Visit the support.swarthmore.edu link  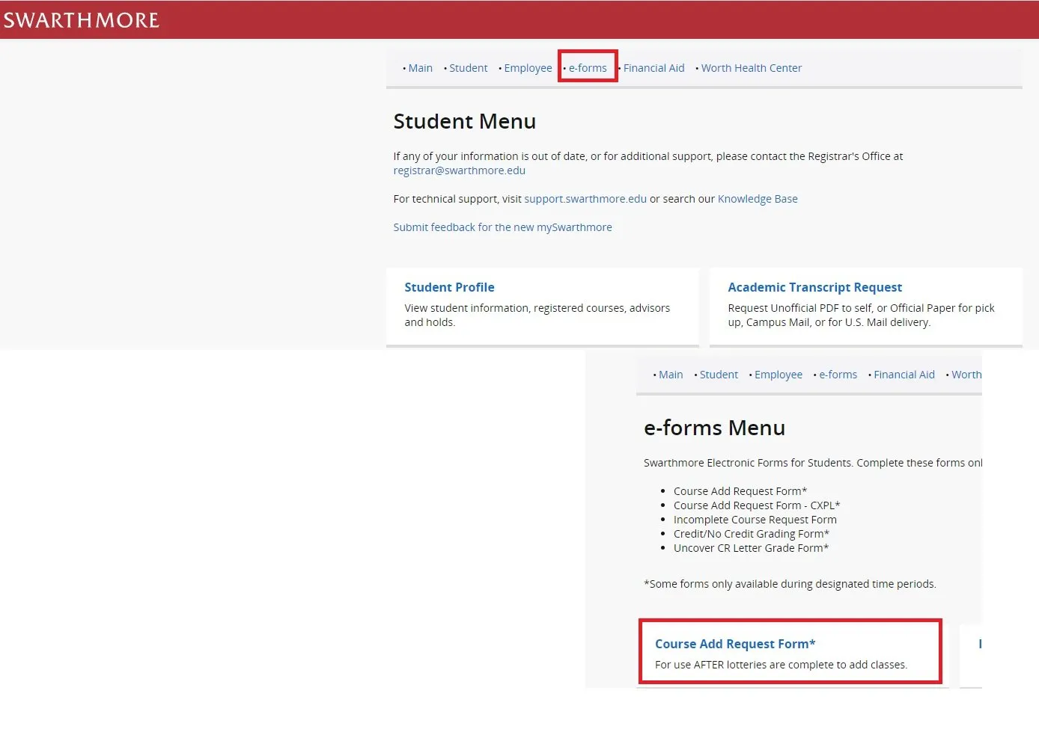[585, 199]
